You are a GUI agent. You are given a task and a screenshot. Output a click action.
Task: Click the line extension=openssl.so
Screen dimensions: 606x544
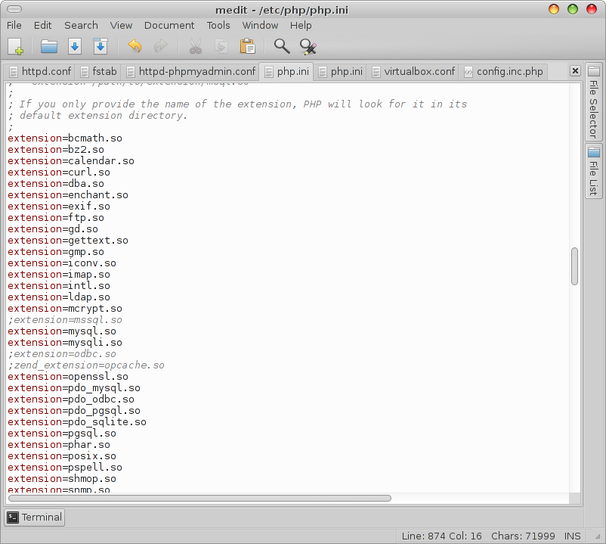[x=68, y=377]
